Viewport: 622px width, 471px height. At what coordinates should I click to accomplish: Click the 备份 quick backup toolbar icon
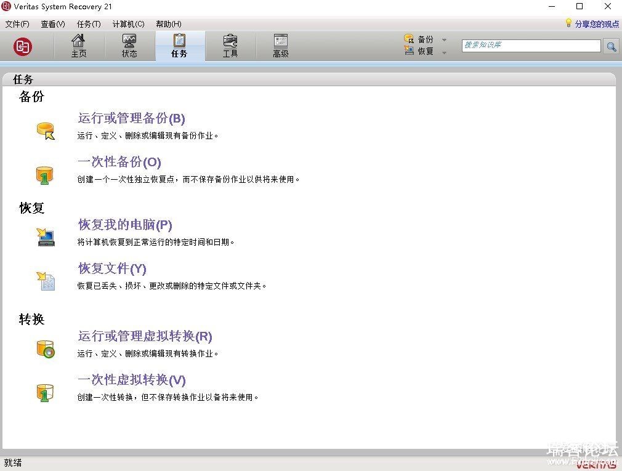pos(408,39)
